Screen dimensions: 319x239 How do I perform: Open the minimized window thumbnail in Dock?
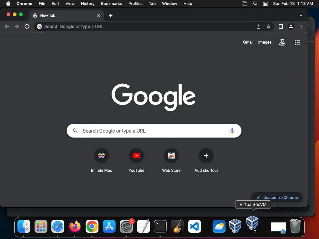[278, 227]
